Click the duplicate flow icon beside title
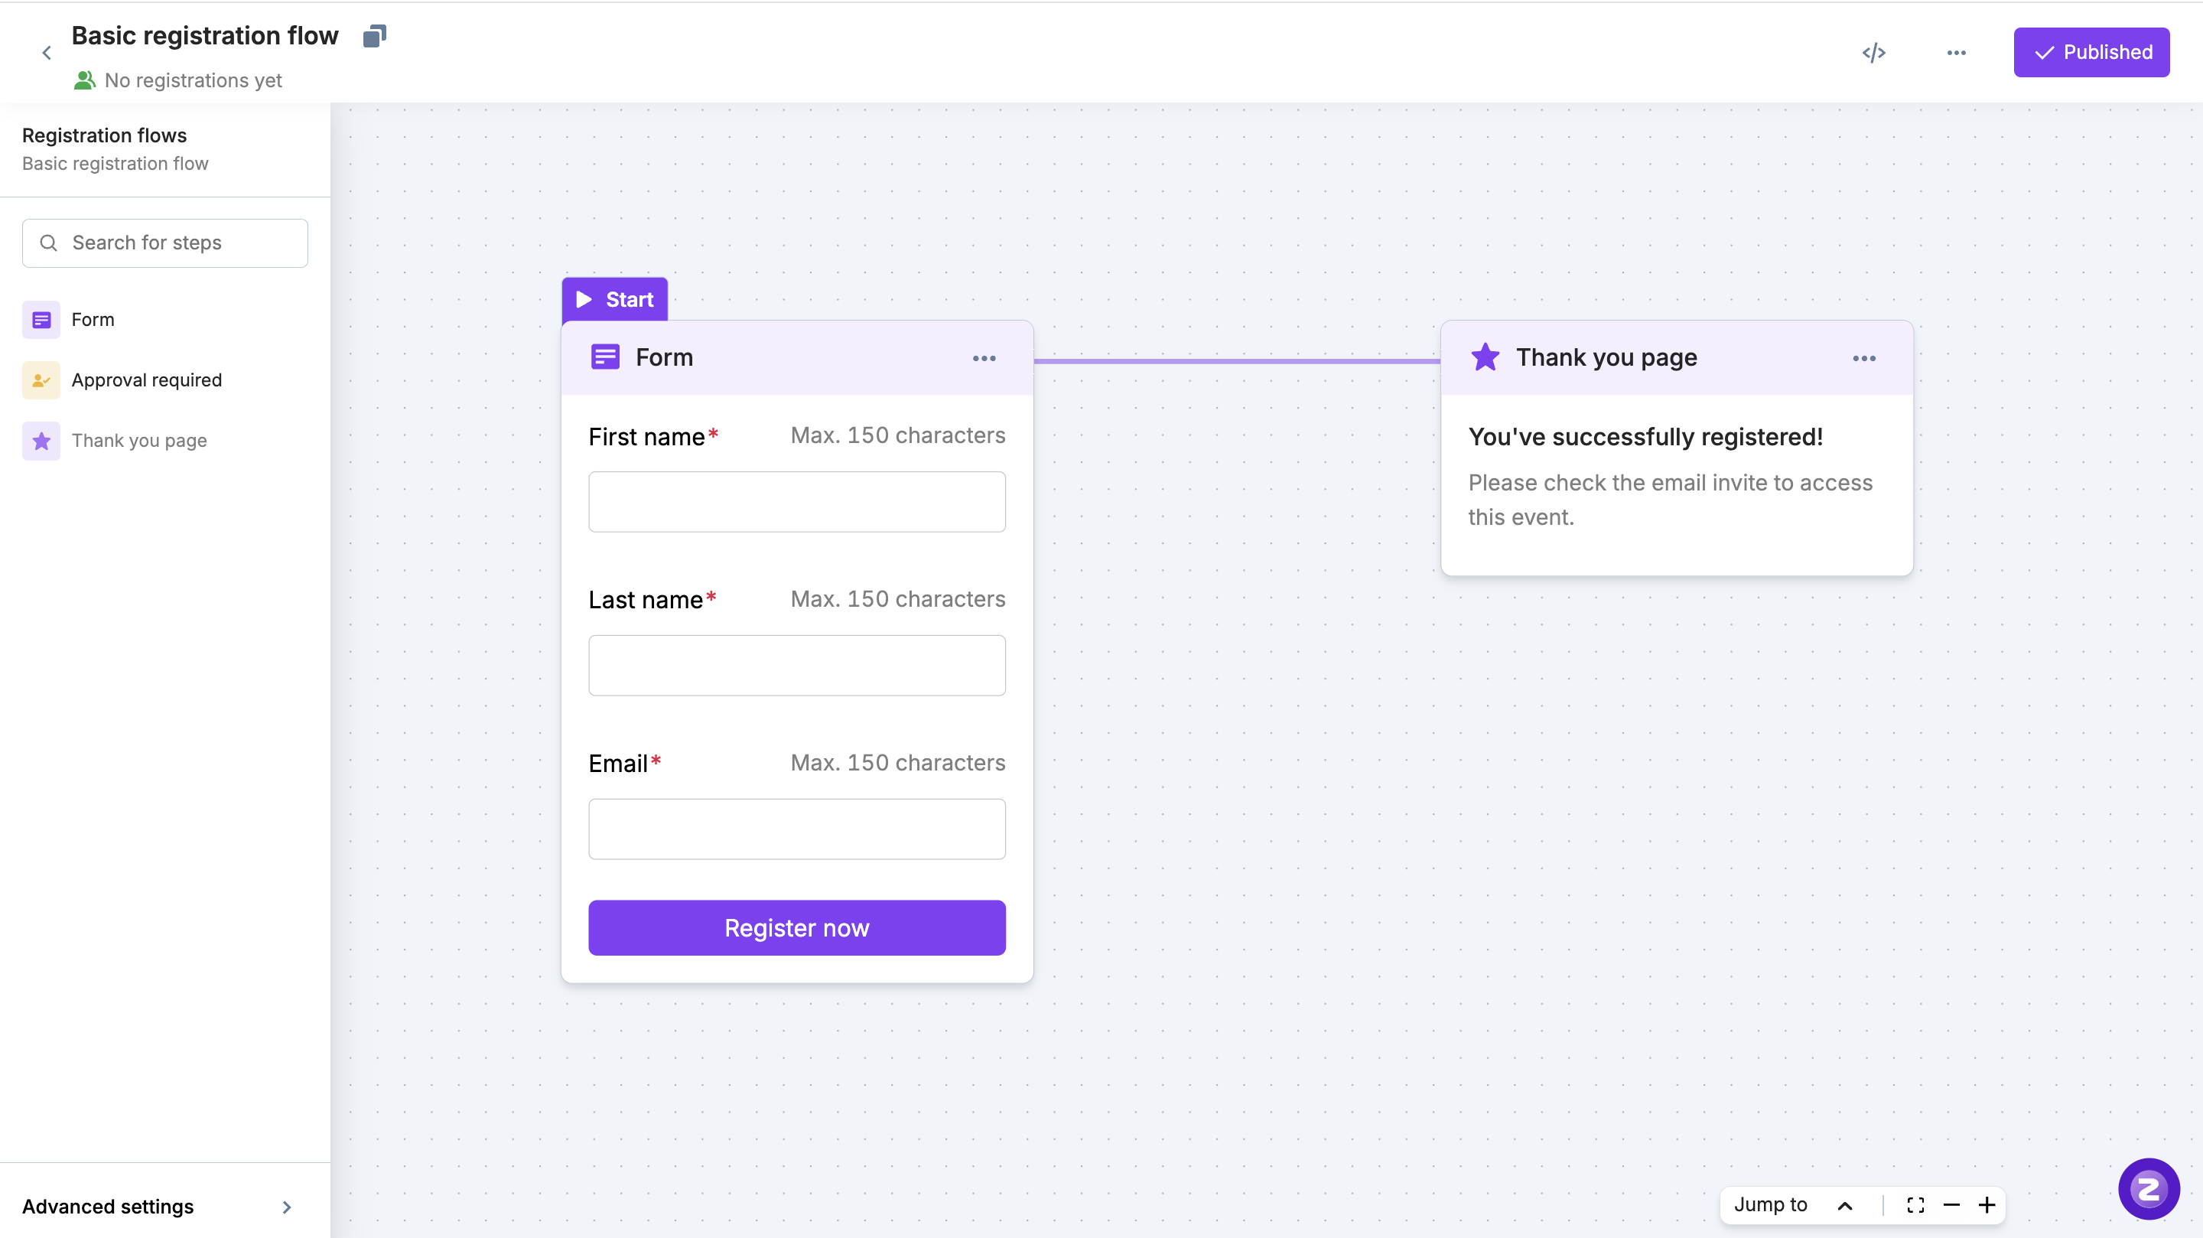 coord(375,36)
